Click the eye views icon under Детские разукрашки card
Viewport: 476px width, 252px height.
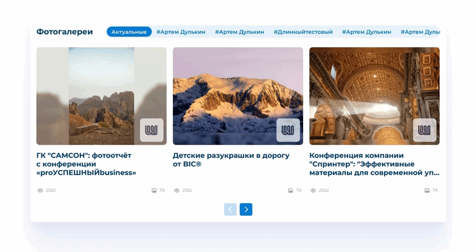tap(176, 191)
